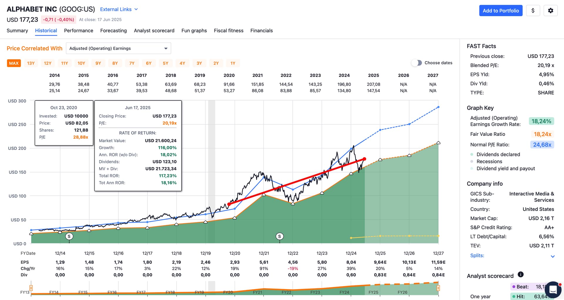Open the Analyst scorecard tab
This screenshot has width=564, height=300.
point(154,31)
